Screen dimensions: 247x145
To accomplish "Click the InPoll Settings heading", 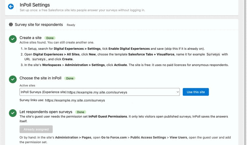I will click(35, 5).
